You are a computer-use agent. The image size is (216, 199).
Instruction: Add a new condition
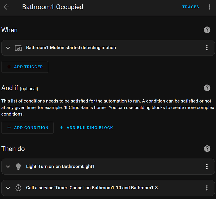pos(28,128)
